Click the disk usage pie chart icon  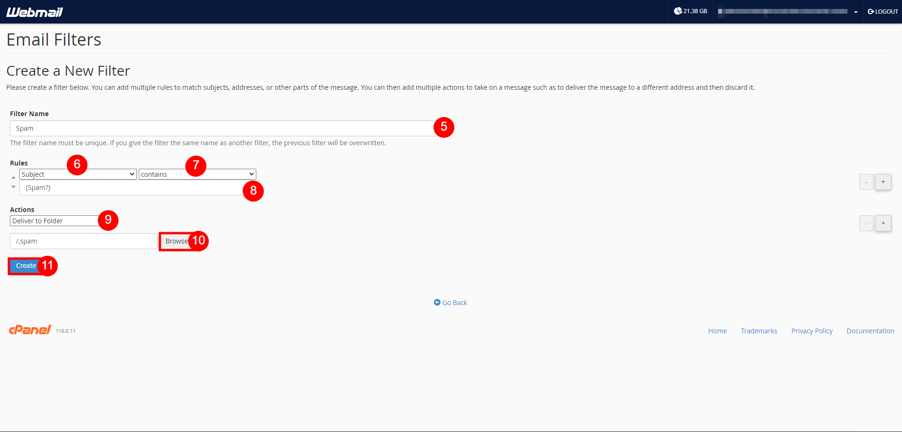point(677,10)
